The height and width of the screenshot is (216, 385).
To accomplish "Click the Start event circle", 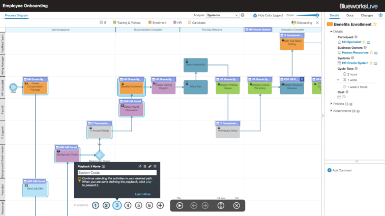I will point(13,87).
